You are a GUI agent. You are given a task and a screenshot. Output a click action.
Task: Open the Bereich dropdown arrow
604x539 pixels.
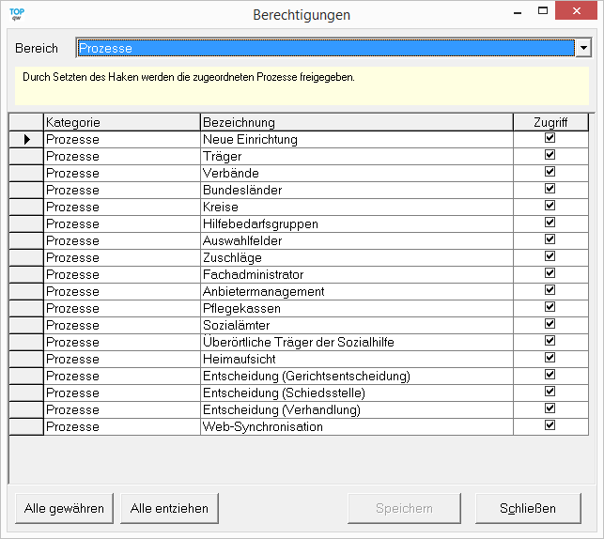[583, 48]
